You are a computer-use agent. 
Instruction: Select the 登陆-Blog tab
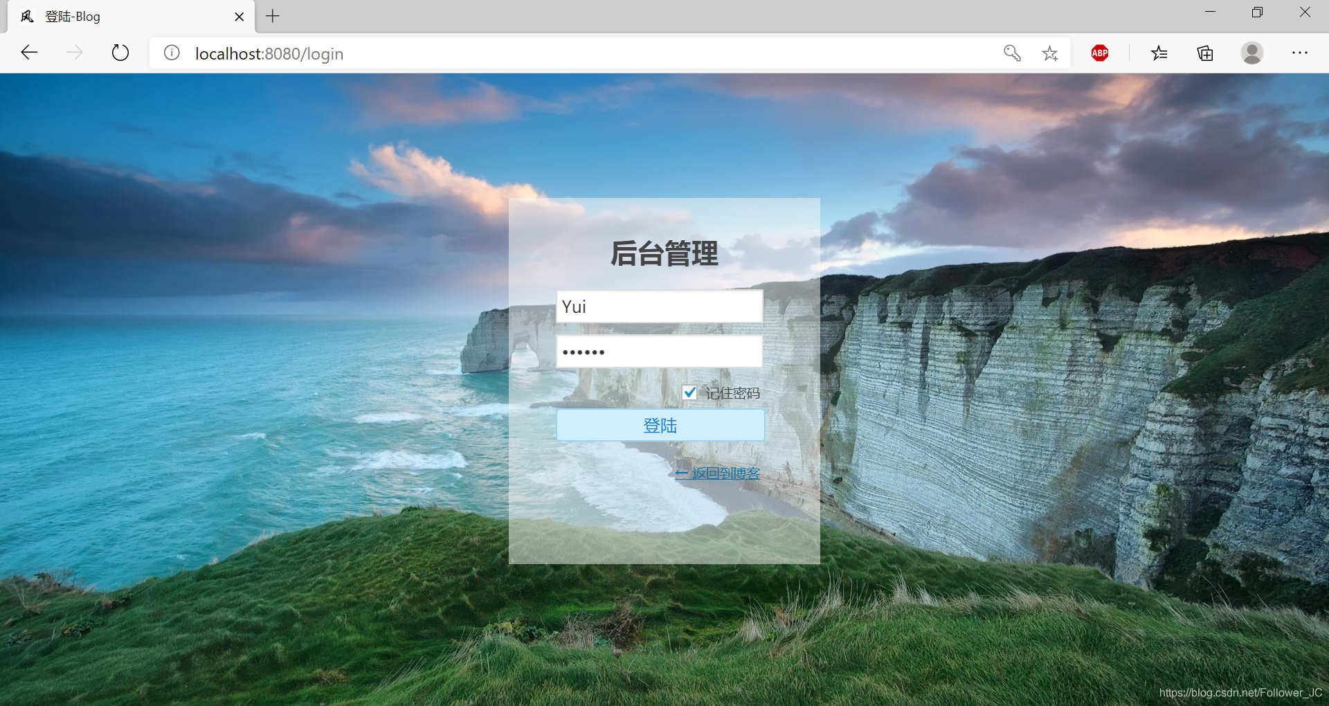click(132, 17)
